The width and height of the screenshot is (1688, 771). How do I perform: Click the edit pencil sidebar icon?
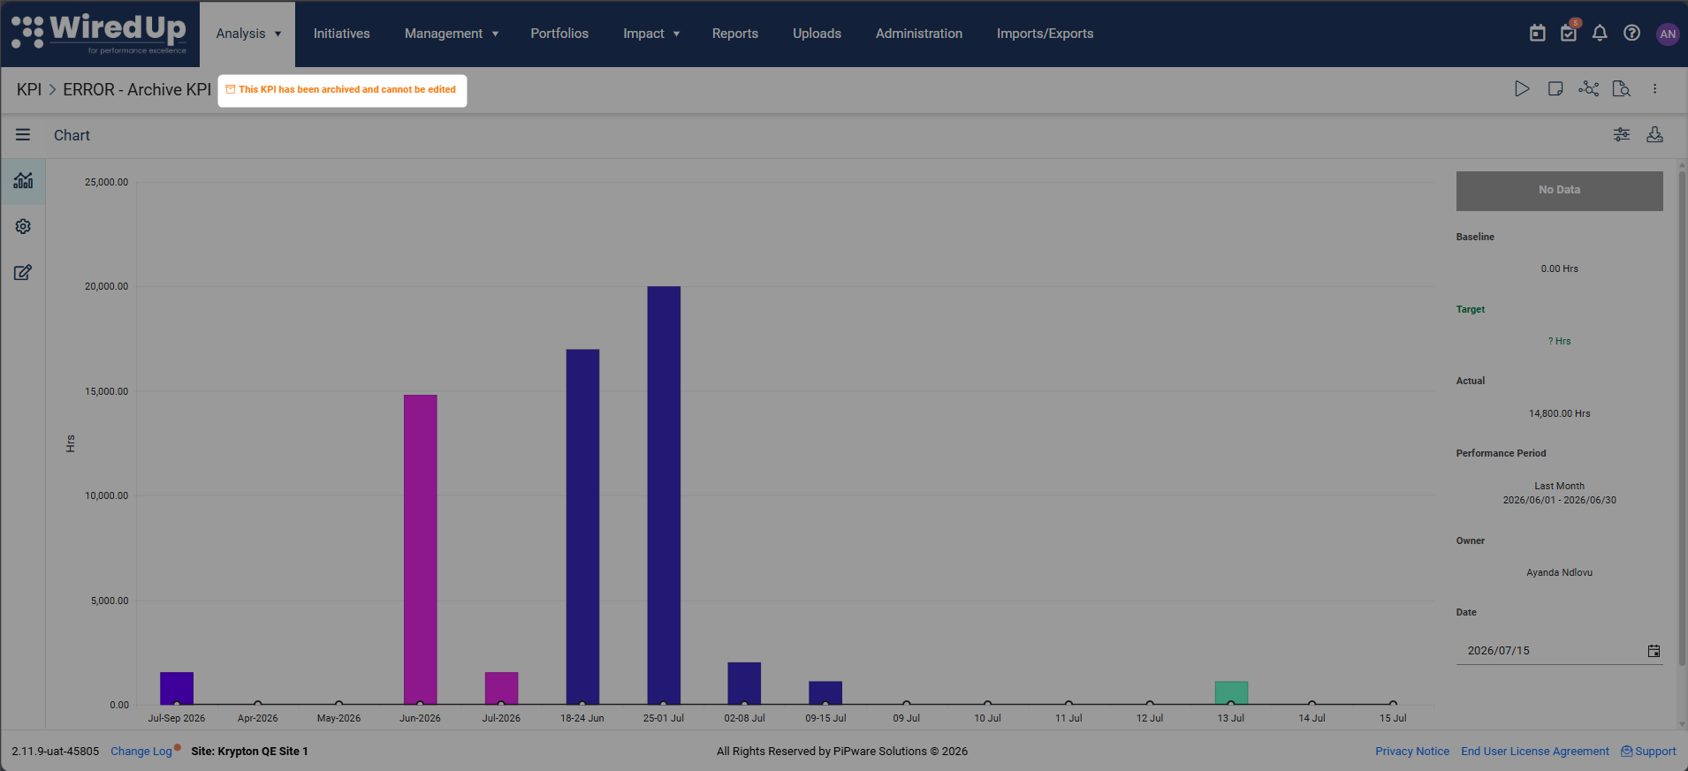point(23,273)
